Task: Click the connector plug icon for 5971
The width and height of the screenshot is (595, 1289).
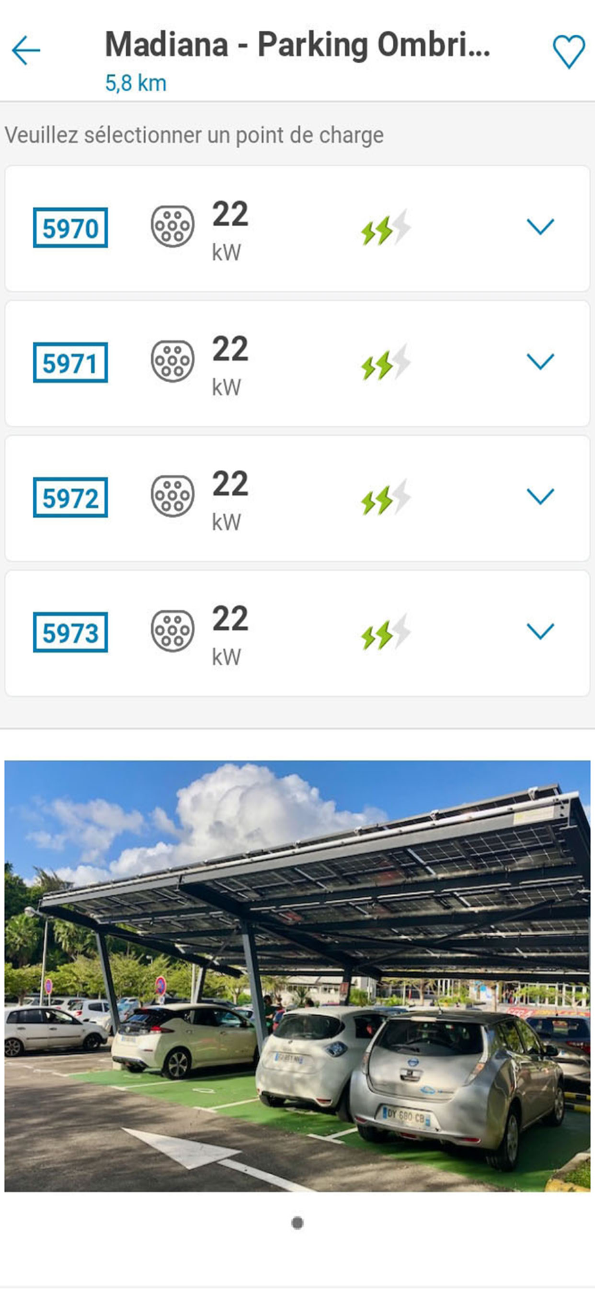Action: (173, 362)
